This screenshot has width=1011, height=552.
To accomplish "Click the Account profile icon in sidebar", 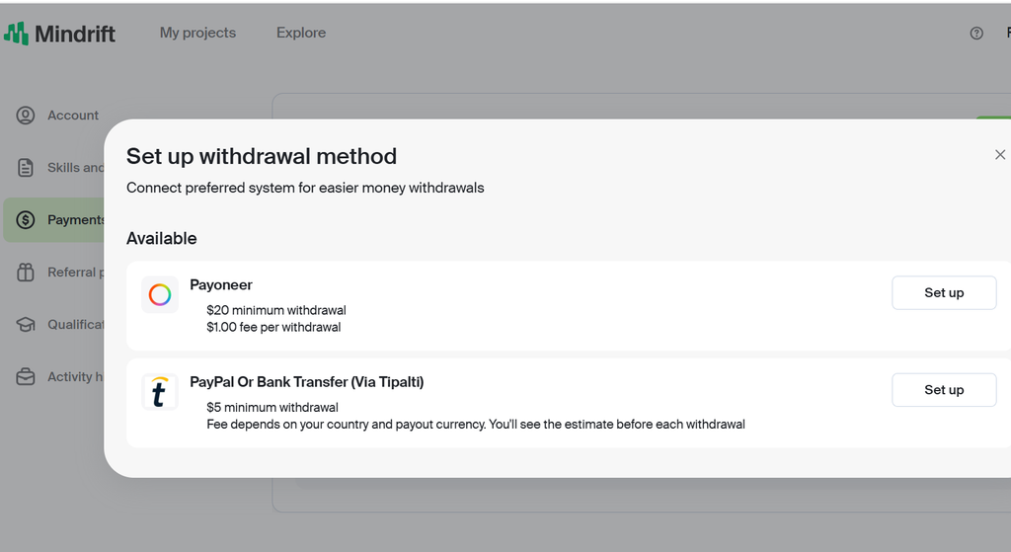I will pyautogui.click(x=26, y=116).
